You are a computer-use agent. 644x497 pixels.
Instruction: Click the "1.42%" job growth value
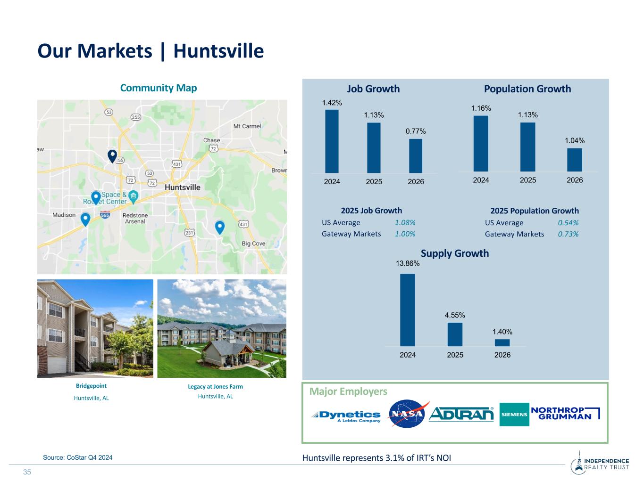tap(332, 102)
